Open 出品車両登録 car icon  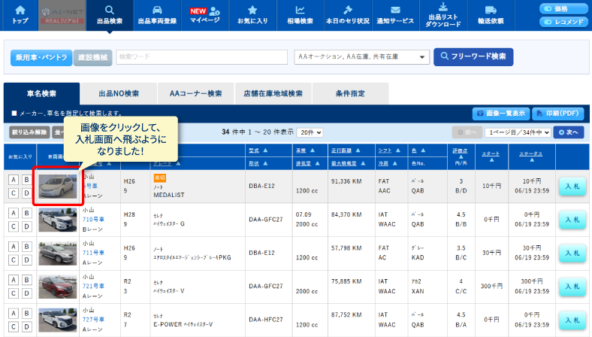[159, 11]
